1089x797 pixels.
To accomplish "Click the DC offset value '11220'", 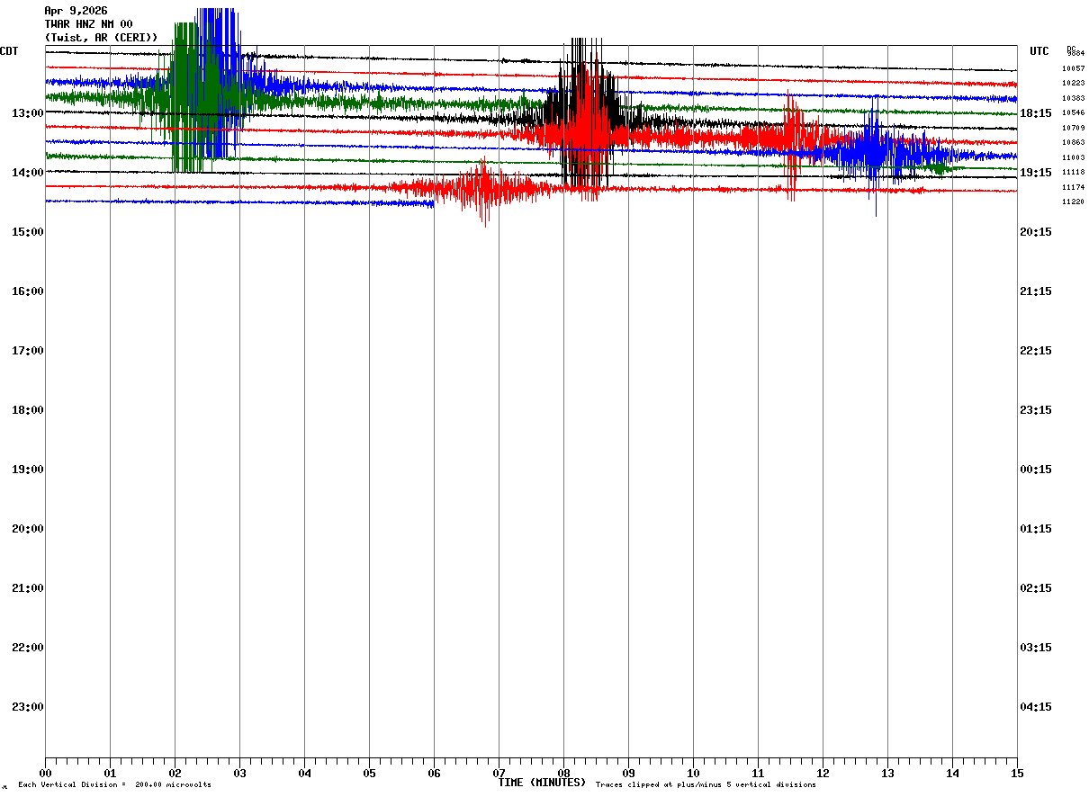I will pyautogui.click(x=1073, y=201).
